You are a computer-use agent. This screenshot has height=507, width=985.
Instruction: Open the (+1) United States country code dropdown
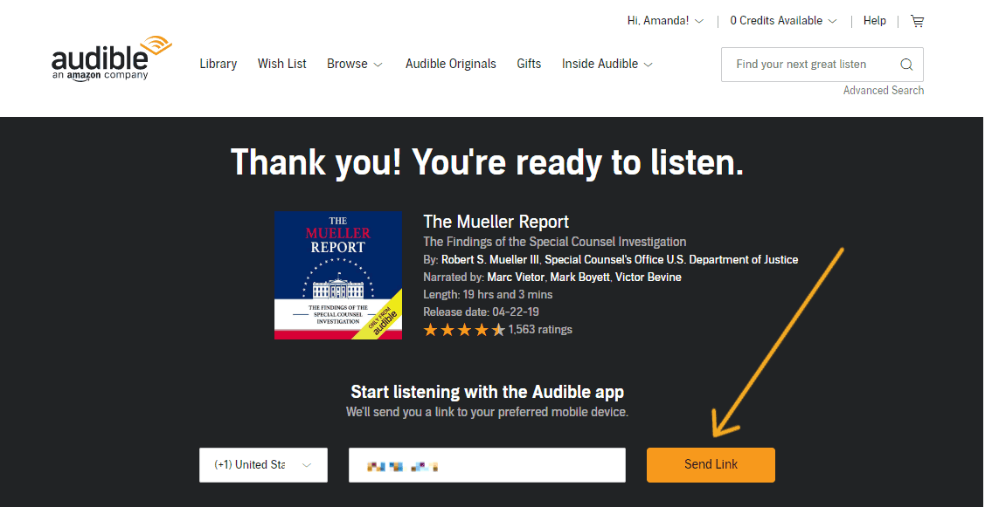point(263,465)
